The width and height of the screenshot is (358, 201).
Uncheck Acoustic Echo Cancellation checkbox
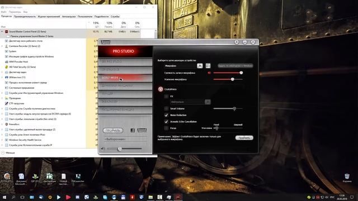166,122
